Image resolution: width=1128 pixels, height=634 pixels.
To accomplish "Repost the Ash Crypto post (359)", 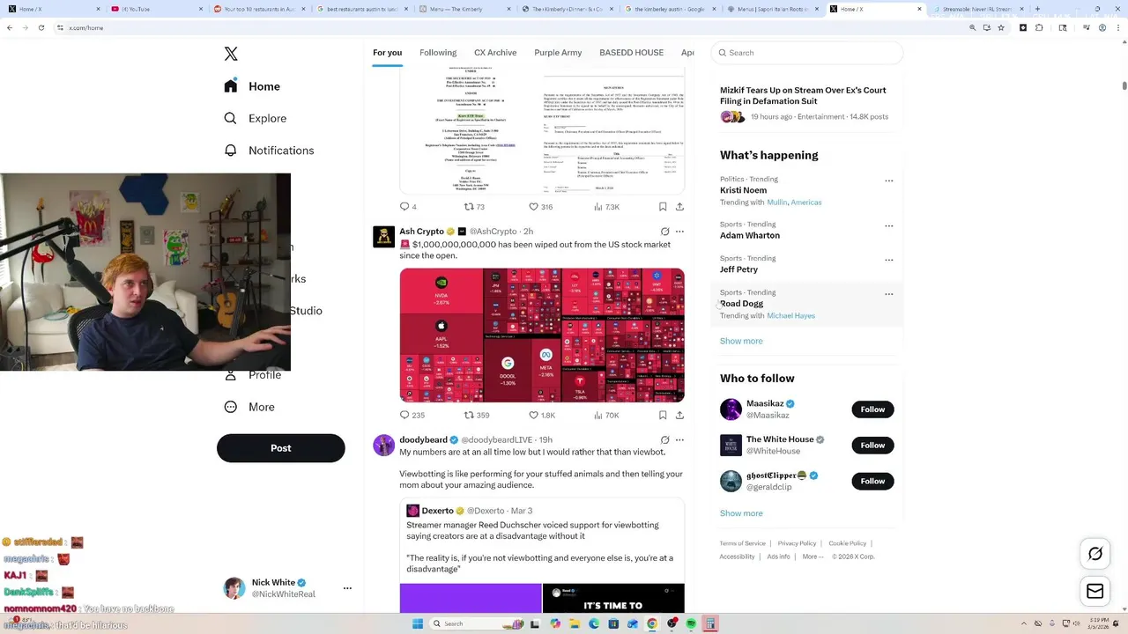I will [x=477, y=415].
